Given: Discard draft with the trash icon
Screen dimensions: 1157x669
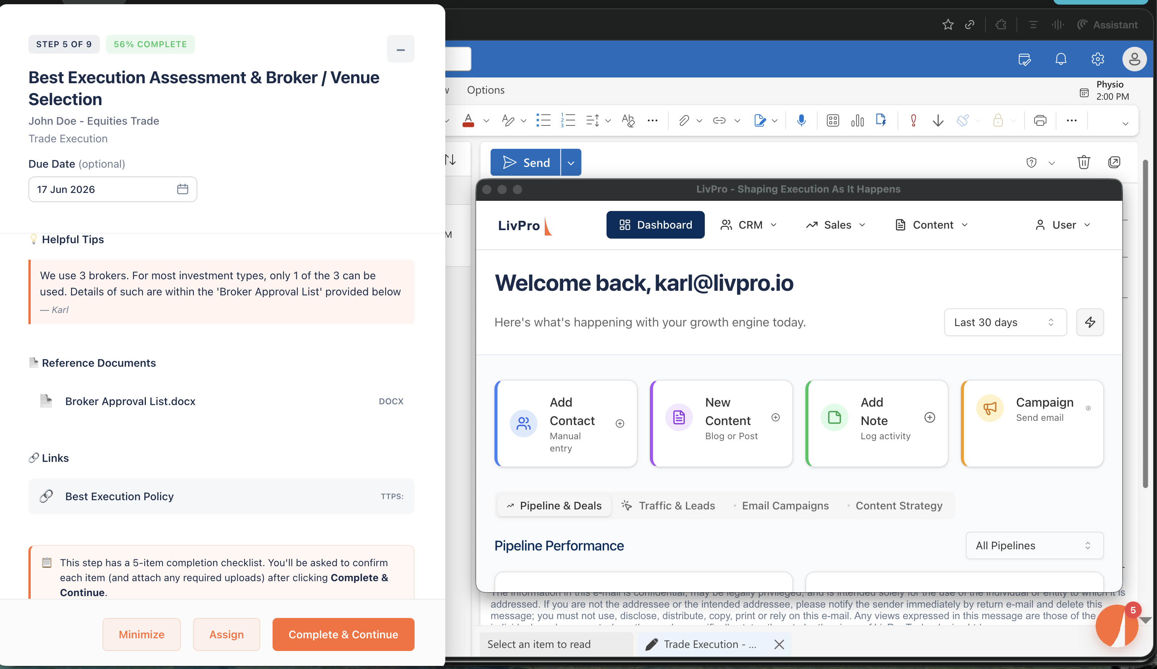Looking at the screenshot, I should coord(1084,162).
